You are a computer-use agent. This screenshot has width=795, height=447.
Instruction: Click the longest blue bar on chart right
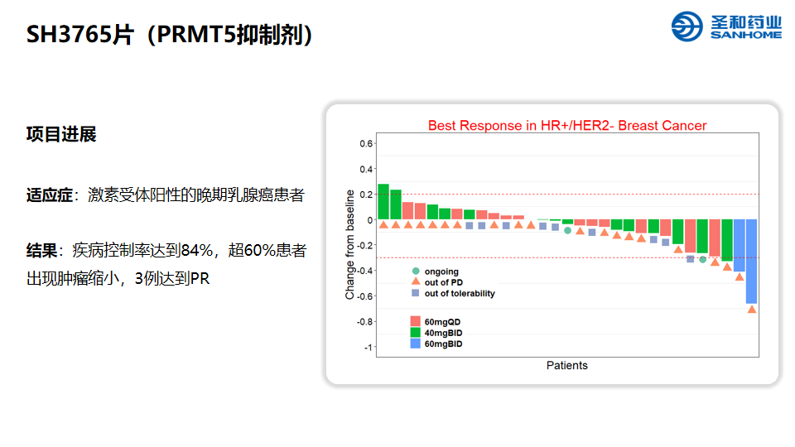(751, 261)
